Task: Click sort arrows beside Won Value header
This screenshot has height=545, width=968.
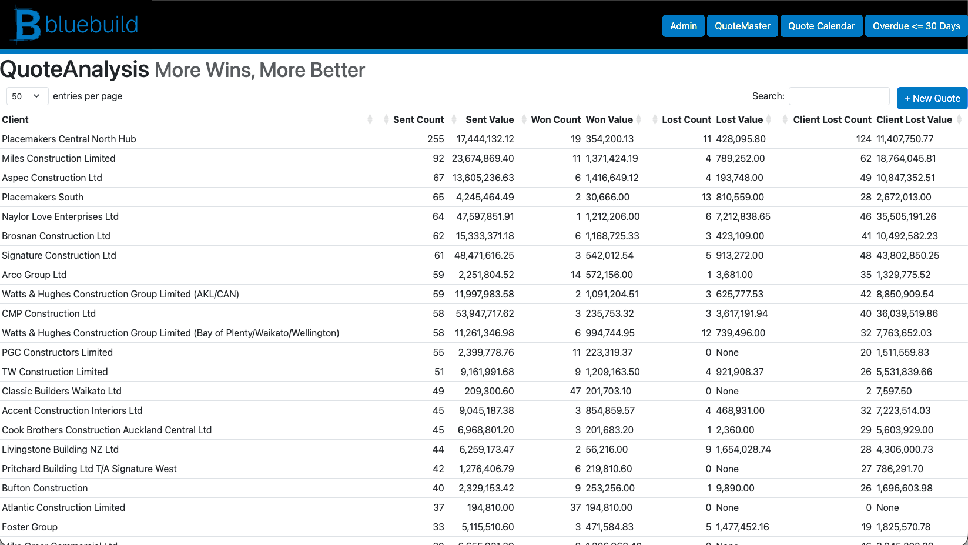Action: 639,119
